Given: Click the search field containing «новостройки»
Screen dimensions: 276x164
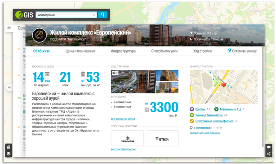Looking at the screenshot, I should pos(67,15).
